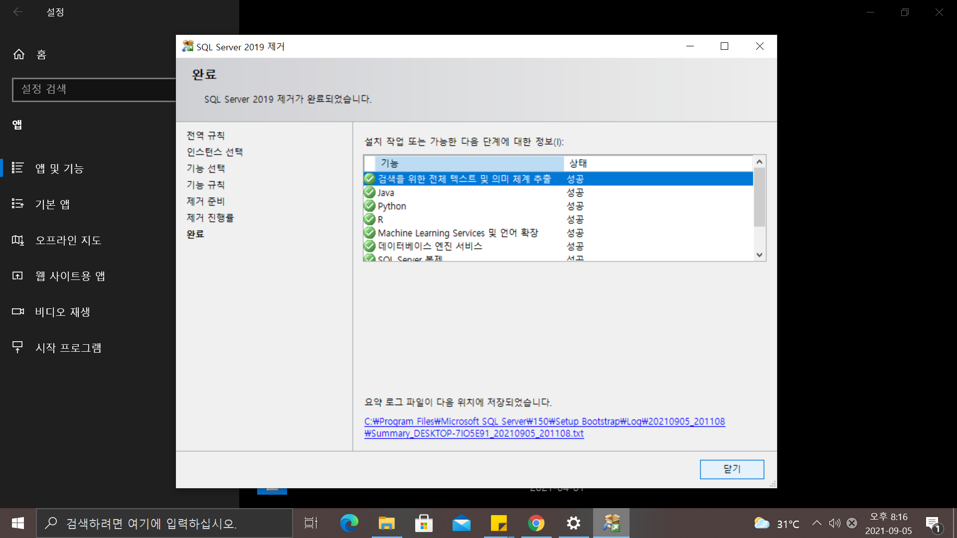This screenshot has height=538, width=957.
Task: Show hidden system tray icons chevron
Action: point(816,523)
